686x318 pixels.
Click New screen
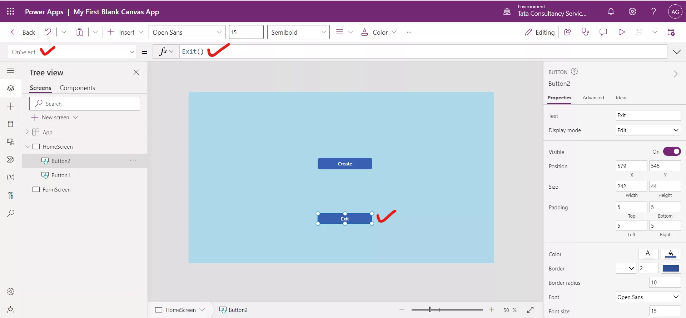[54, 117]
